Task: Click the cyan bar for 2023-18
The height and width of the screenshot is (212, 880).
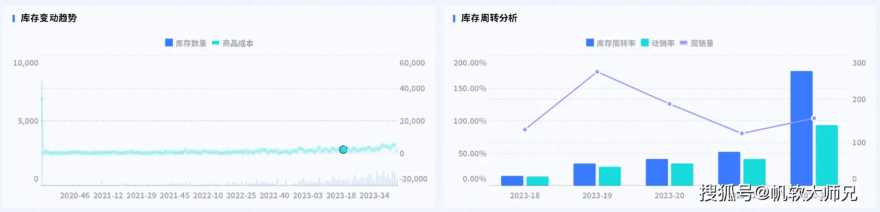Action: (537, 181)
